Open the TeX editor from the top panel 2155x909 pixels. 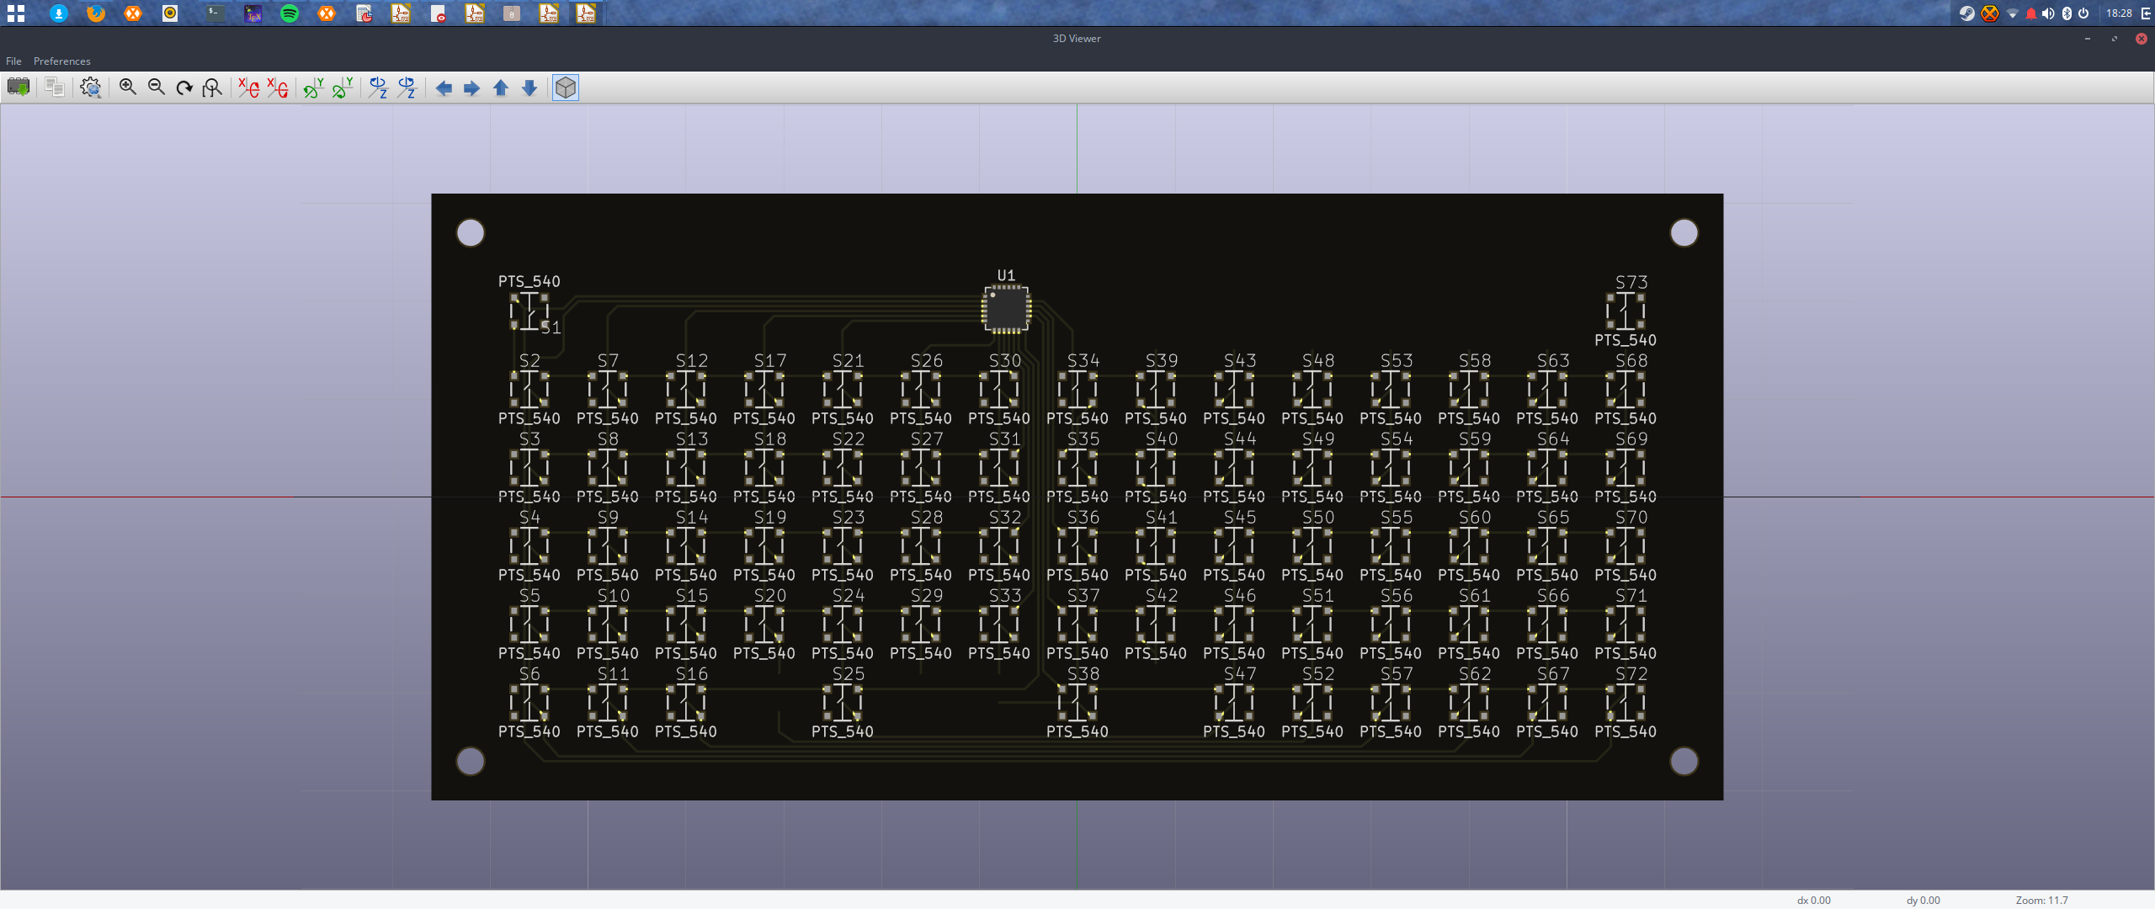click(253, 13)
